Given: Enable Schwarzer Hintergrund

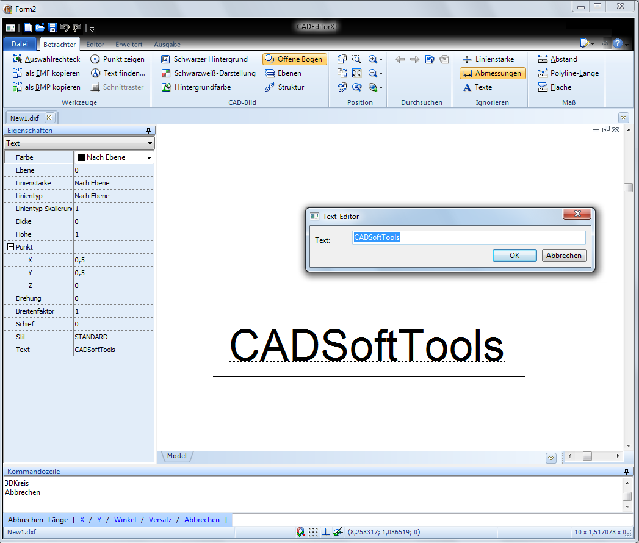Looking at the screenshot, I should point(204,59).
